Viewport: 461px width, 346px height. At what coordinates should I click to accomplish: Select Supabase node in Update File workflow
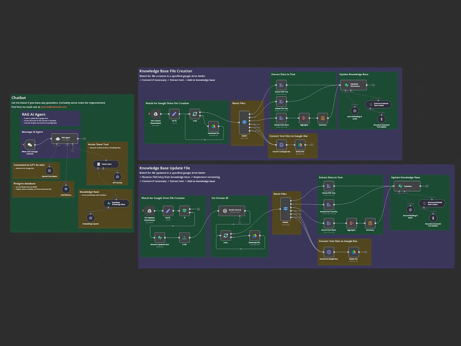click(x=407, y=186)
